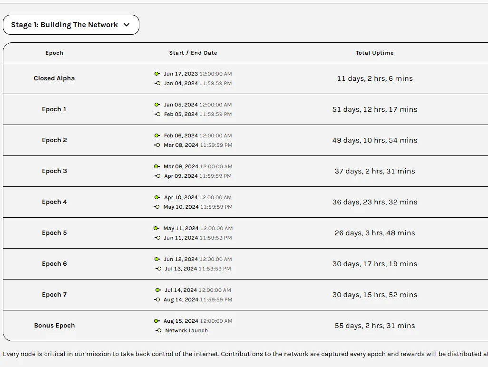Click the Apr 09, 2024 end date
Screen dimensions: 488x367
pos(181,176)
